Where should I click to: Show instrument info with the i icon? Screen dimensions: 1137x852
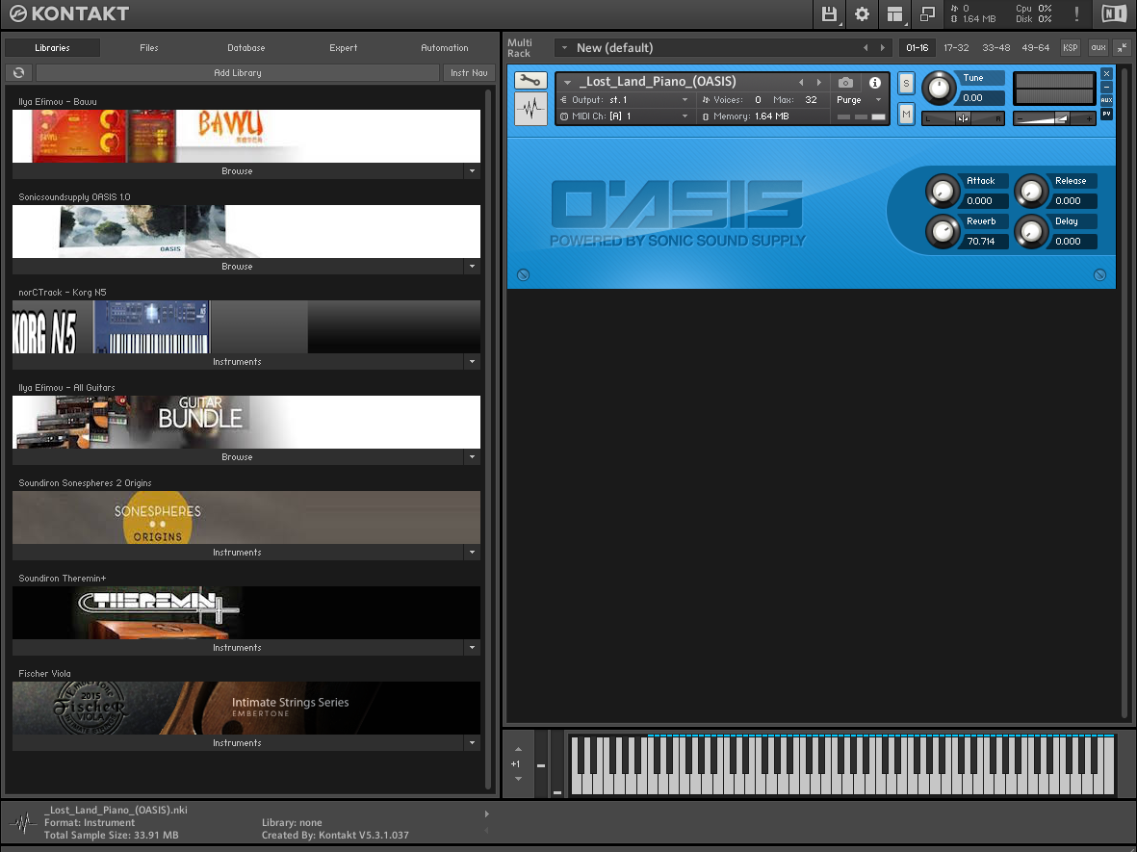(x=875, y=83)
